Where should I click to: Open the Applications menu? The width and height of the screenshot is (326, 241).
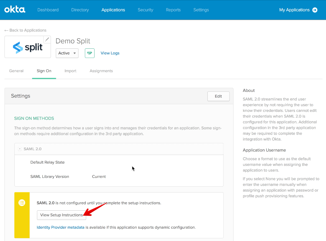113,10
